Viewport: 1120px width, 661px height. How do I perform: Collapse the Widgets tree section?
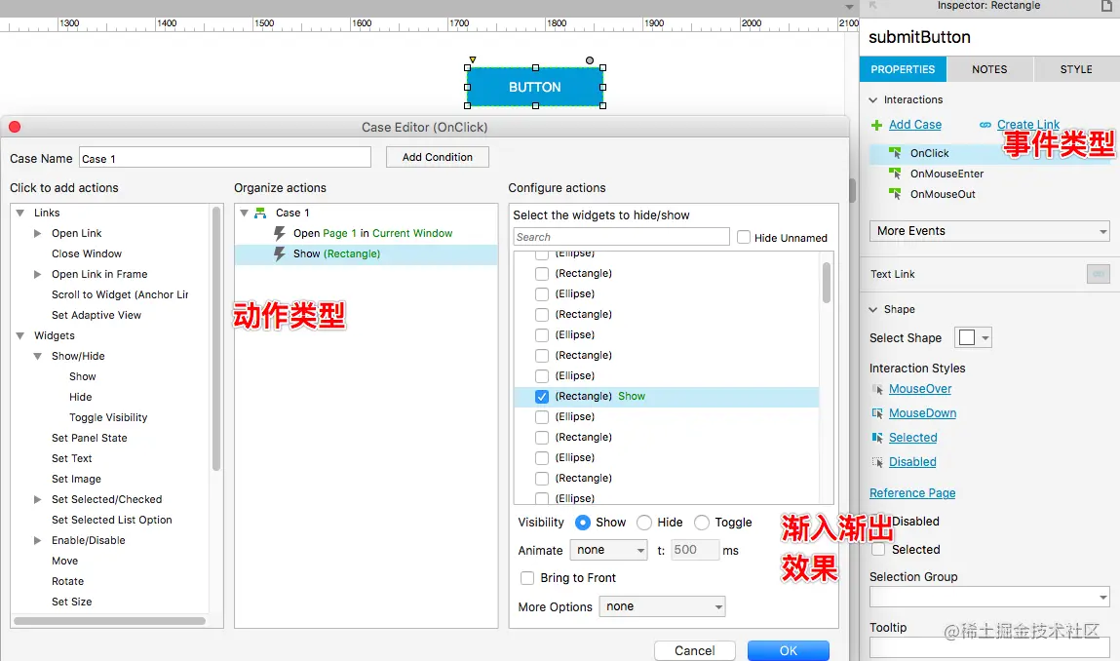[x=20, y=335]
